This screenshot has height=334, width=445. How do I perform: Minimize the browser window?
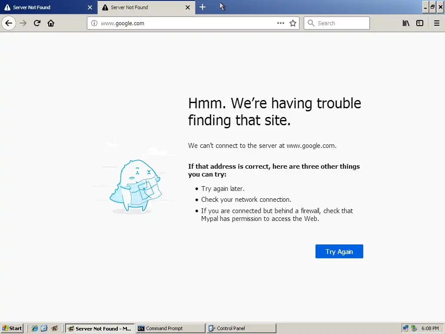pyautogui.click(x=425, y=7)
